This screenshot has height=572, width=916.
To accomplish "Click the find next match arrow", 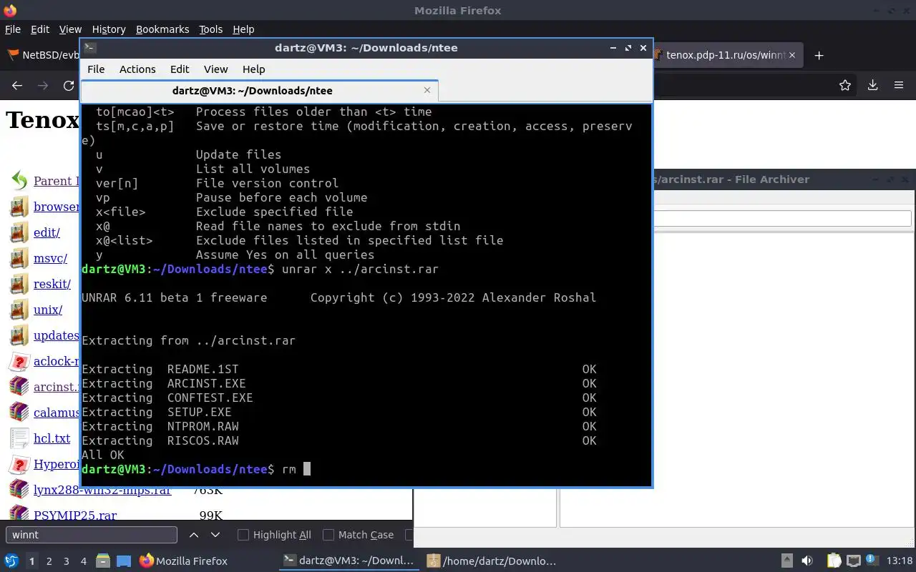I will tap(215, 535).
